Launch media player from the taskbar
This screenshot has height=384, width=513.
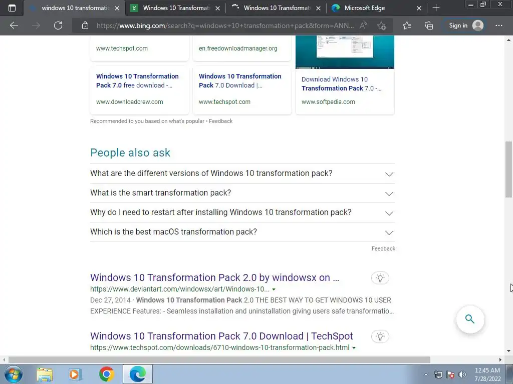tap(75, 374)
